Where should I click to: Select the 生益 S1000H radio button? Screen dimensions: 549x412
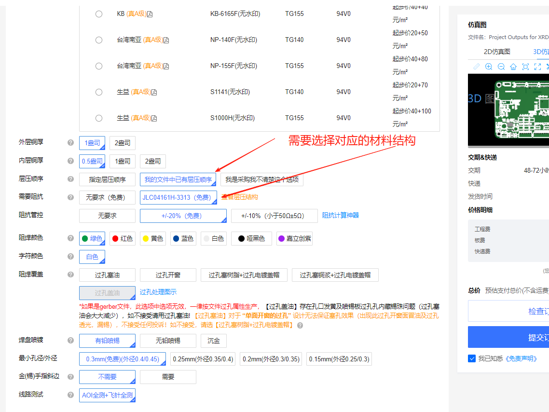(x=99, y=118)
